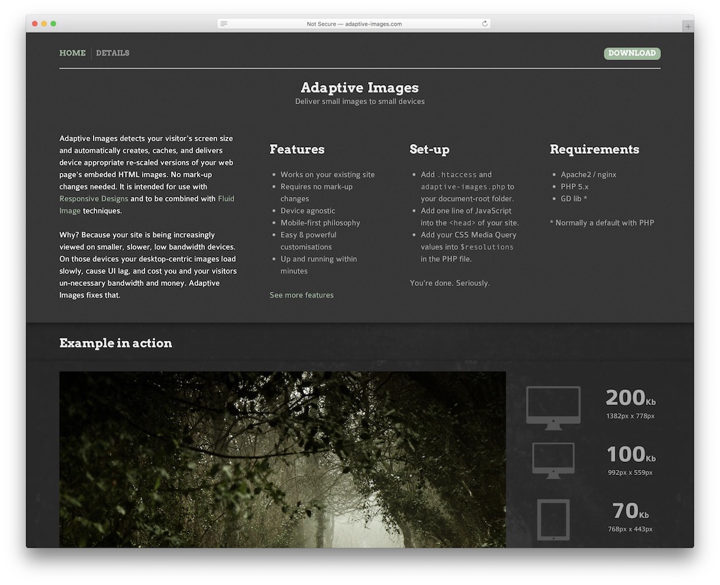Viewport: 720px width, 585px height.
Task: Click the tablet icon beside 70Kb
Action: point(553,520)
